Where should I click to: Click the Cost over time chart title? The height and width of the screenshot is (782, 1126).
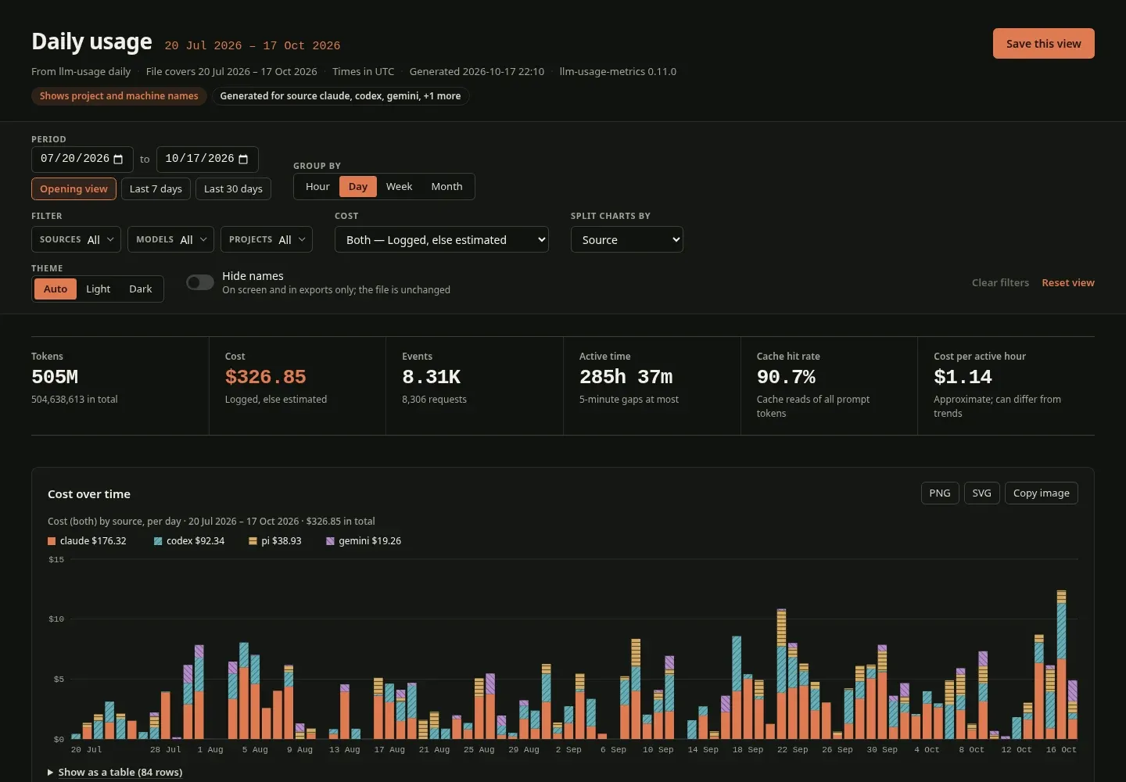pyautogui.click(x=89, y=494)
